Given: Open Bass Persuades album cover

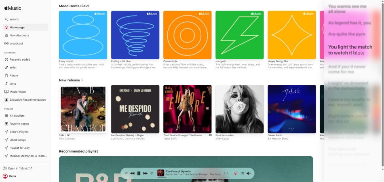Looking at the screenshot, I should pyautogui.click(x=240, y=109).
